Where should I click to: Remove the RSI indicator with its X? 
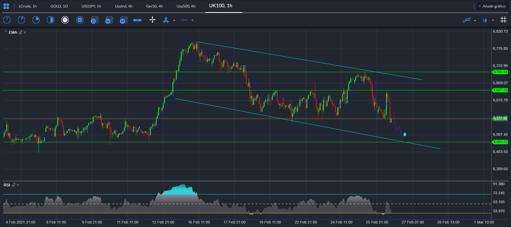point(18,185)
